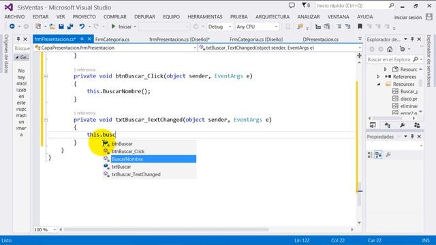Click the editor horizontal scrollbar
This screenshot has width=436, height=245.
pyautogui.click(x=166, y=229)
